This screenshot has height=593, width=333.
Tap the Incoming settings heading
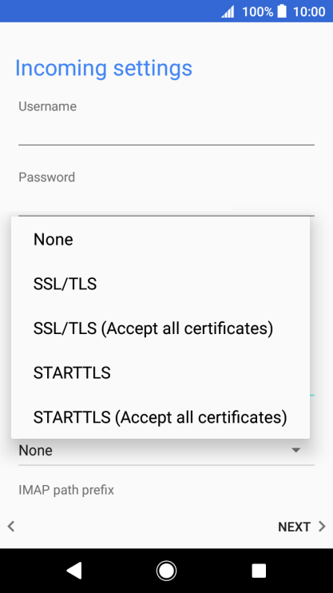click(x=104, y=68)
